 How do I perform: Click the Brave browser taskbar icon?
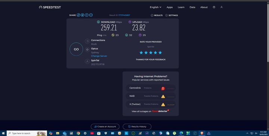pyautogui.click(x=202, y=133)
